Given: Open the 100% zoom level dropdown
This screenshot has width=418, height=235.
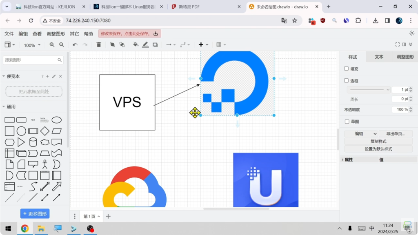Looking at the screenshot, I should (x=32, y=45).
